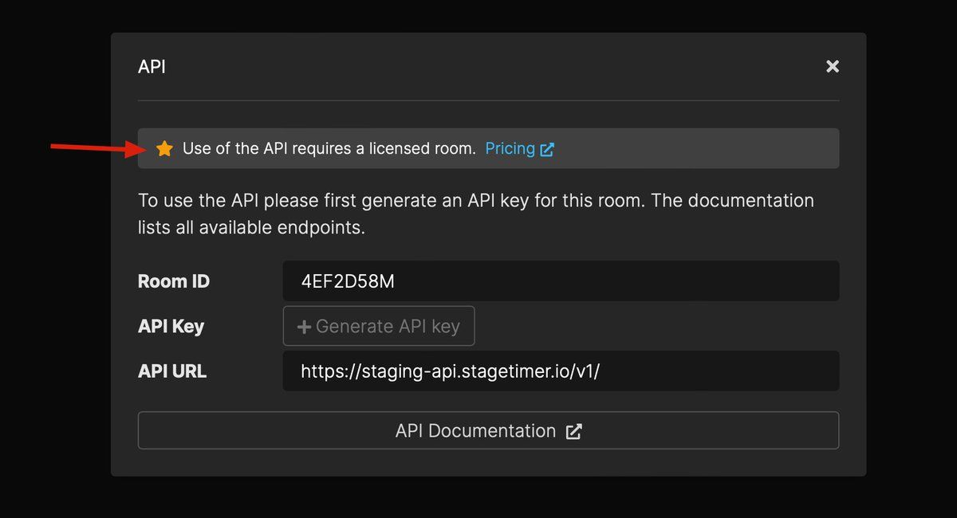Select the Room ID field showing 4EF2D58M

click(561, 281)
